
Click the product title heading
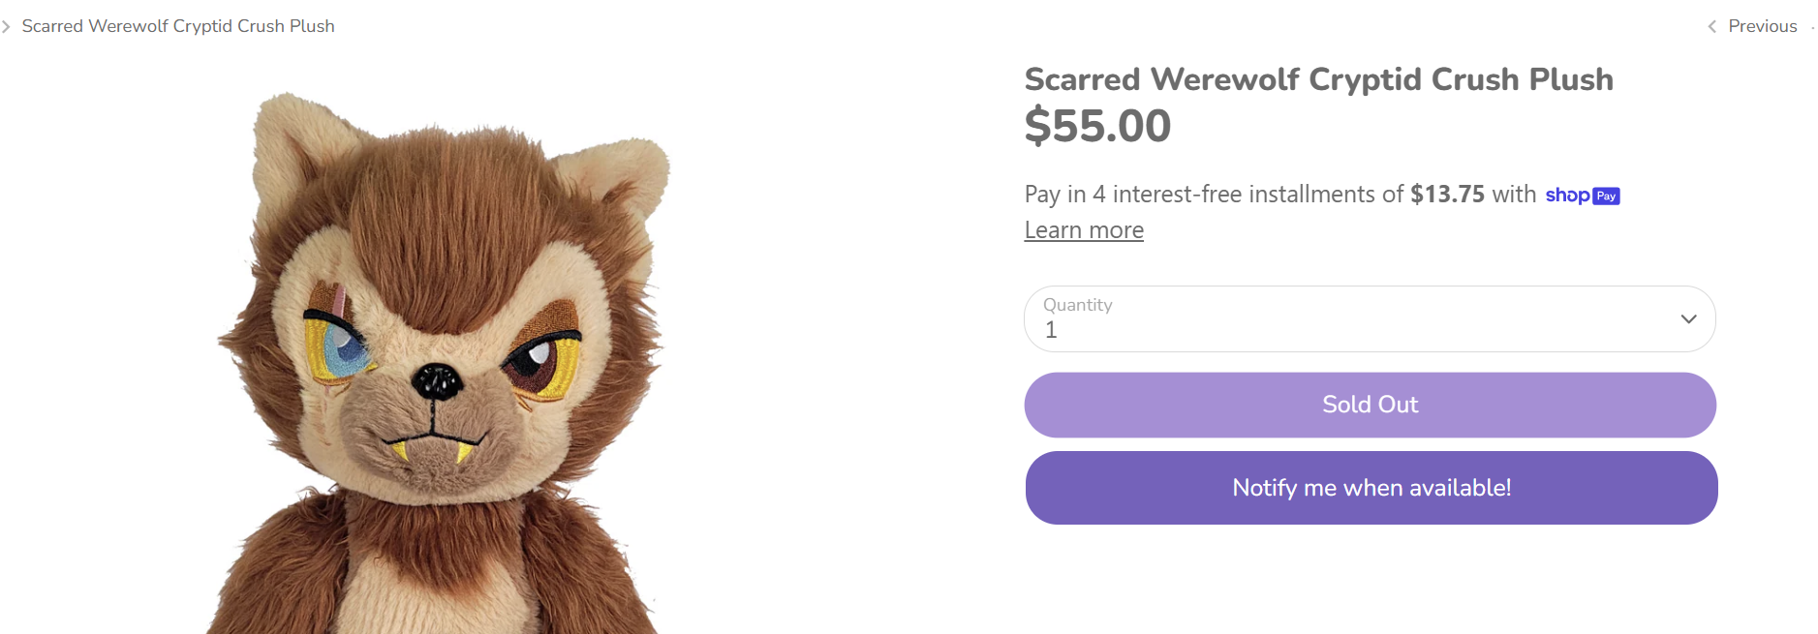coord(1318,79)
